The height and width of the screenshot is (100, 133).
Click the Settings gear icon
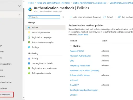pos(29,47)
